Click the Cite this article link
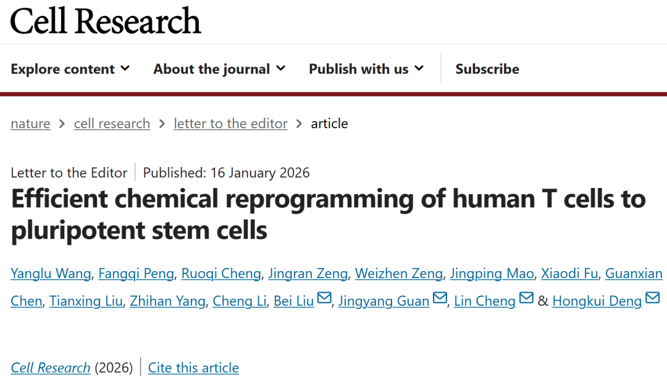The image size is (667, 376). click(193, 368)
